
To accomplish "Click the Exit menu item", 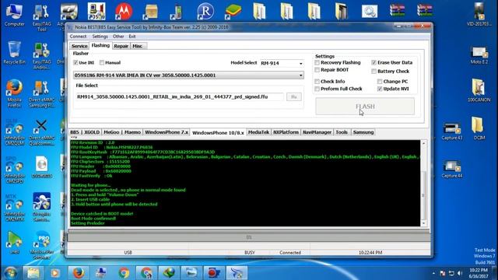I will click(x=132, y=37).
